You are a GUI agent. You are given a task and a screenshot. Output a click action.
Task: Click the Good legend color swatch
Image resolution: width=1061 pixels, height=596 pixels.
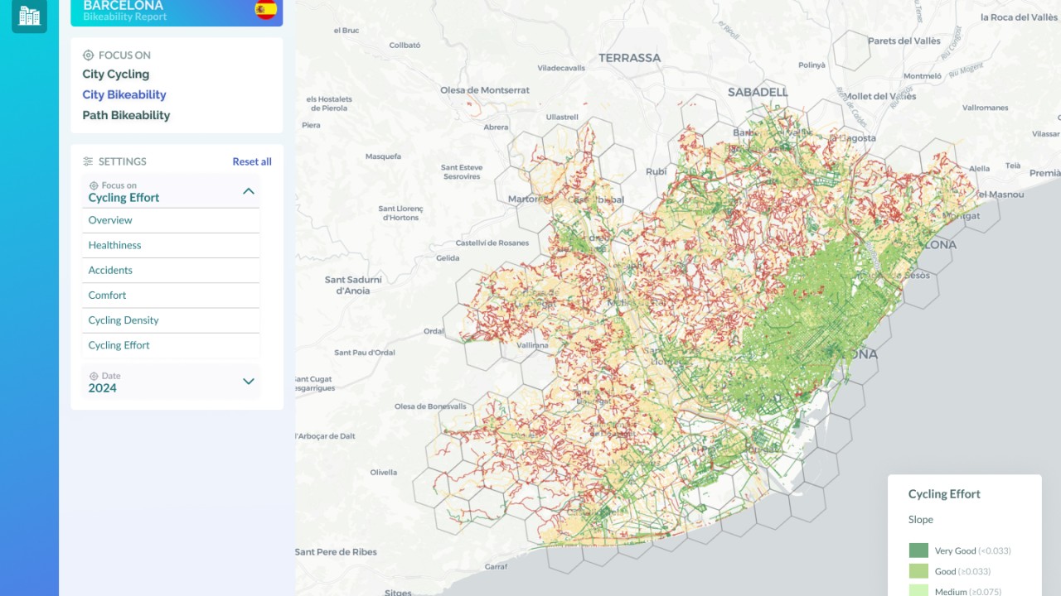pos(918,571)
